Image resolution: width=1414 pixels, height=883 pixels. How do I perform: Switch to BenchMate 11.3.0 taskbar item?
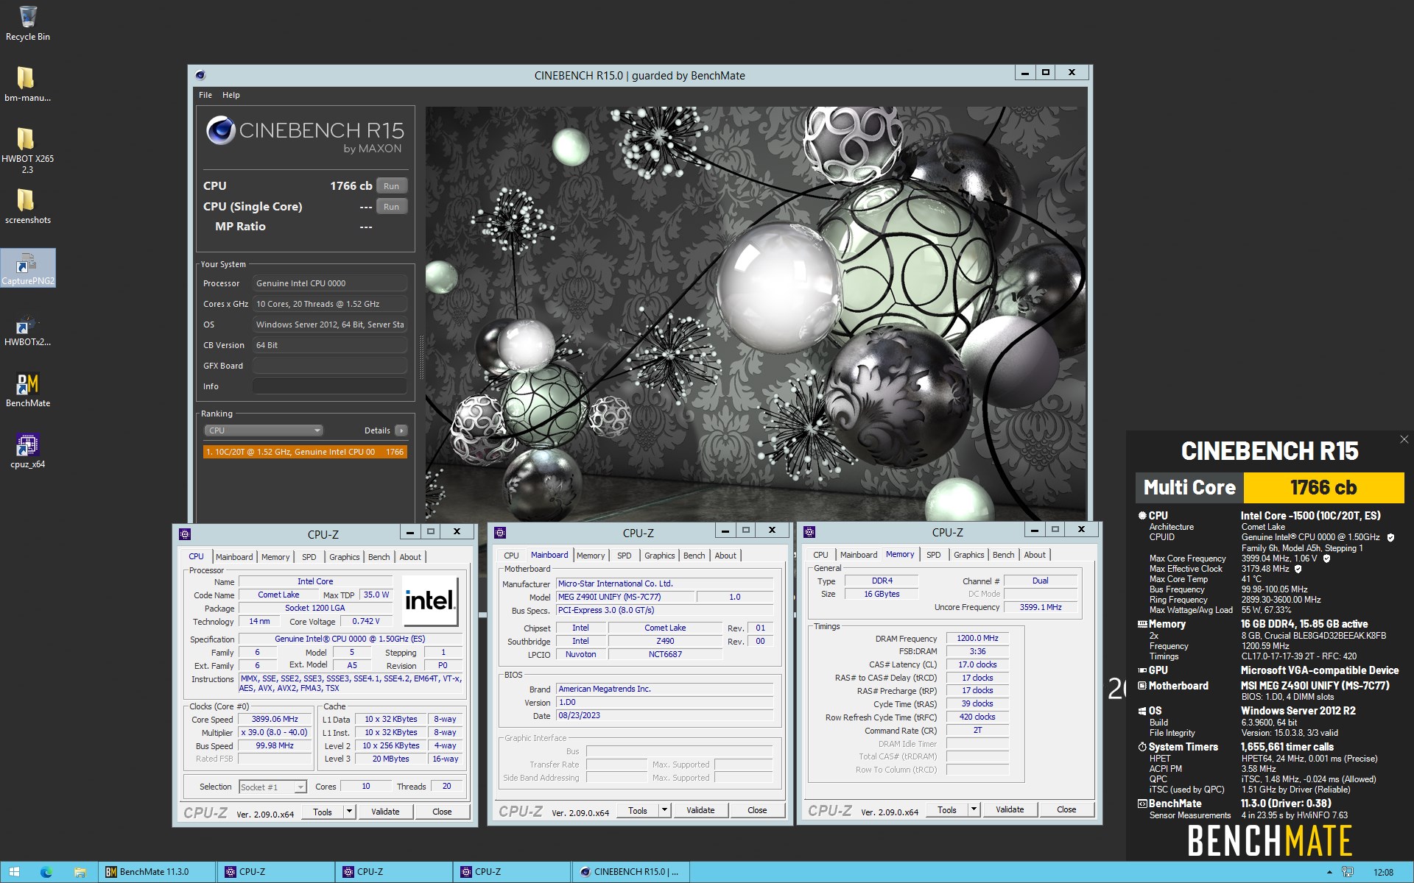158,872
